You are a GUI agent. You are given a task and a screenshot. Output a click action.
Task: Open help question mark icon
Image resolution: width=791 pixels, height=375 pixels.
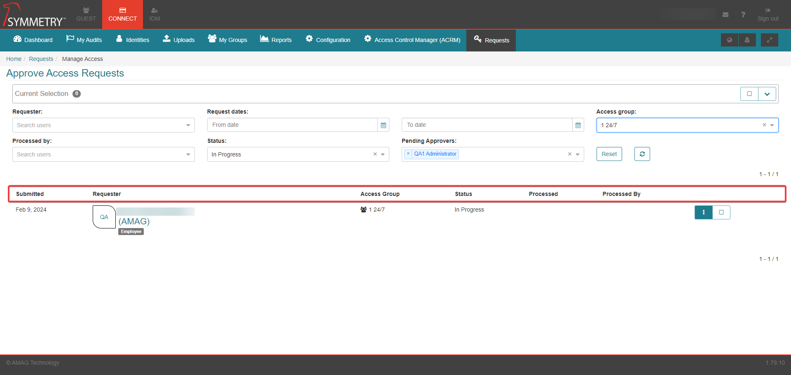(x=743, y=15)
